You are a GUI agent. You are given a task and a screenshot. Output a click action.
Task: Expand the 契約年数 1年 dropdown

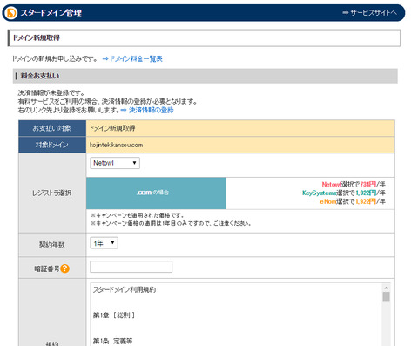tap(104, 243)
